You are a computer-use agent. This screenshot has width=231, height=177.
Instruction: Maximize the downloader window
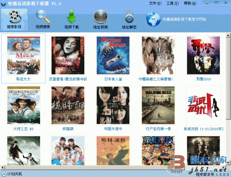pyautogui.click(x=216, y=3)
